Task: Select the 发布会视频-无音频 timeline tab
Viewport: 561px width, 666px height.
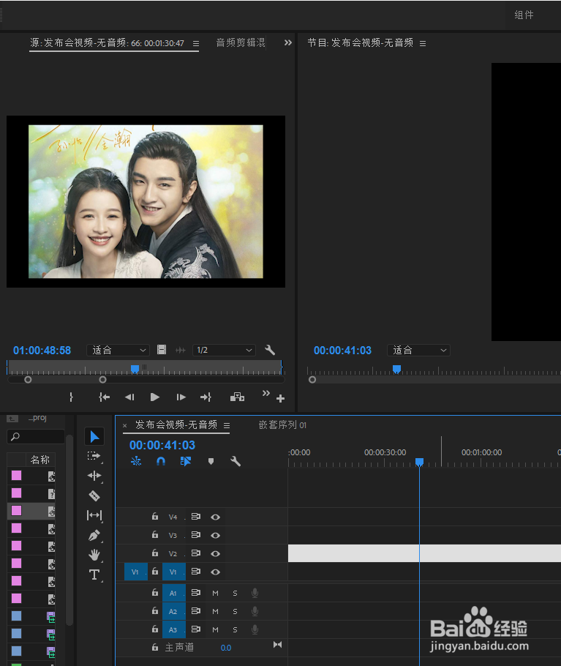Action: click(176, 424)
